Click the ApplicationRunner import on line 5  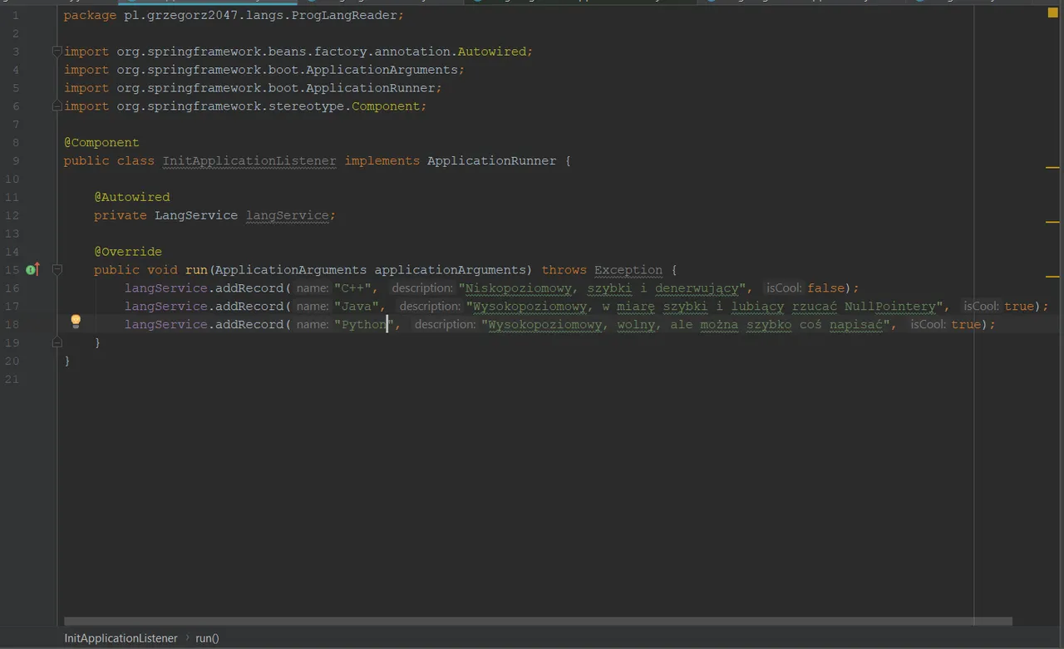pos(371,88)
